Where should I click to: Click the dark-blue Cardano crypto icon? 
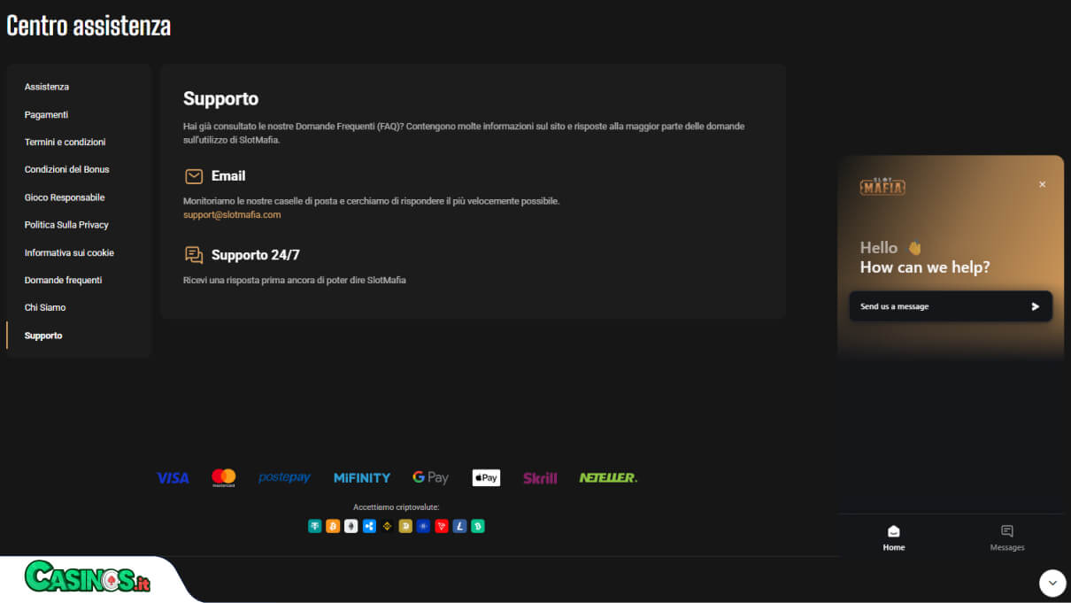pyautogui.click(x=423, y=526)
